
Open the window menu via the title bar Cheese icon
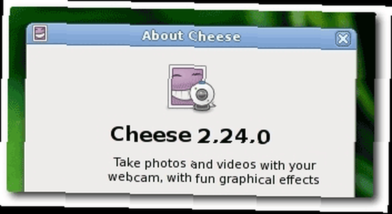pos(40,33)
